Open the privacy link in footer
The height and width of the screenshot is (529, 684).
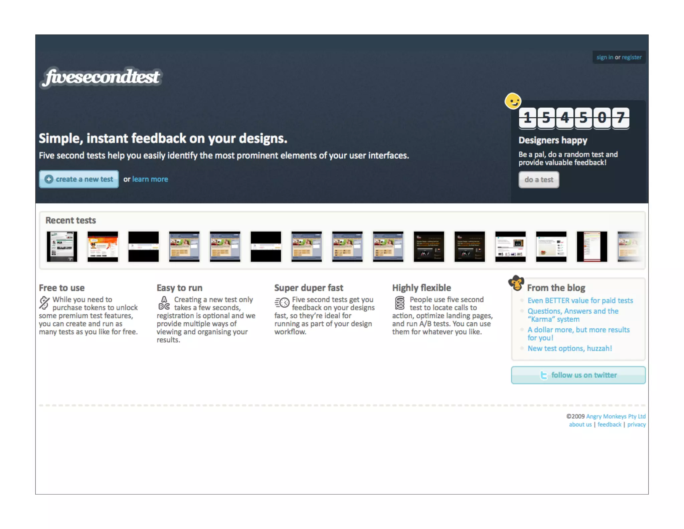click(x=636, y=424)
